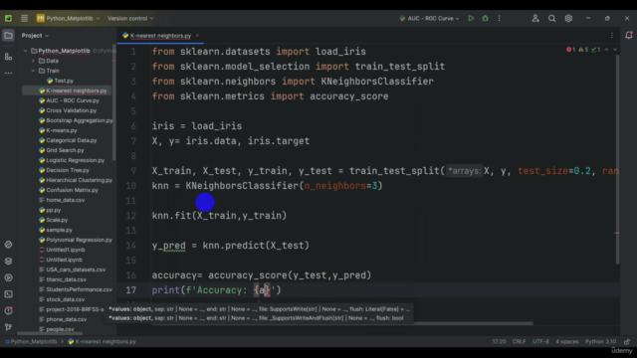Open Python Console tool window
Viewport: 637px width, 358px height.
[x=8, y=245]
